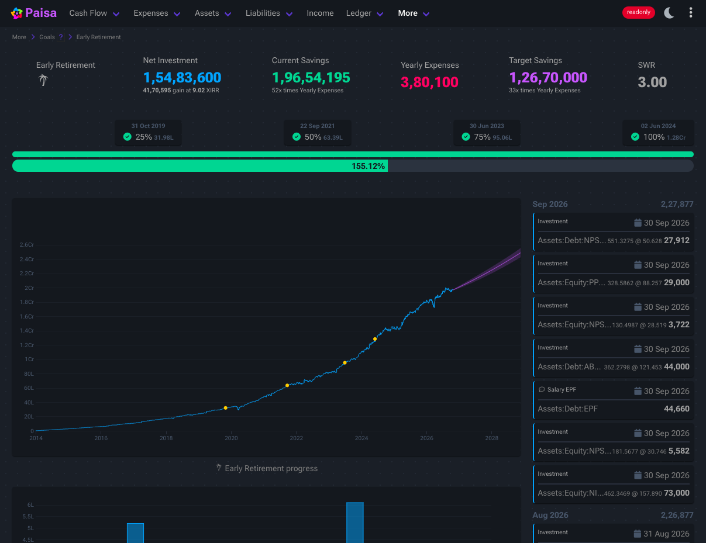The image size is (706, 543).
Task: Click the green check icon at 100% milestone
Action: pyautogui.click(x=635, y=137)
